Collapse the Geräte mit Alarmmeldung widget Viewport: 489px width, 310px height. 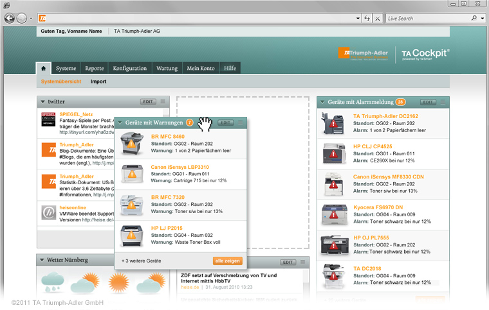click(322, 102)
